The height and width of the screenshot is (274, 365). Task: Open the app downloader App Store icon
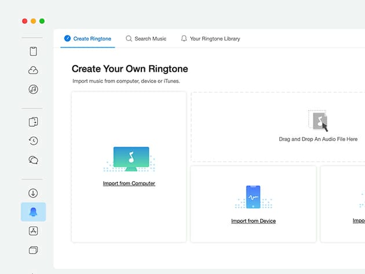click(x=33, y=231)
